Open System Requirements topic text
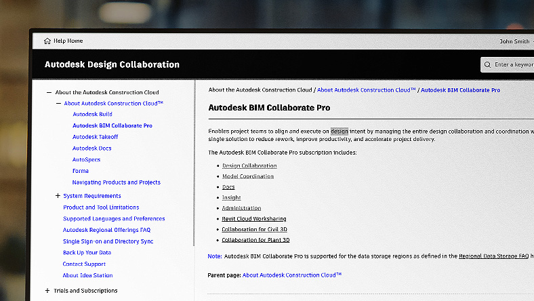The height and width of the screenshot is (301, 534). pyautogui.click(x=92, y=196)
